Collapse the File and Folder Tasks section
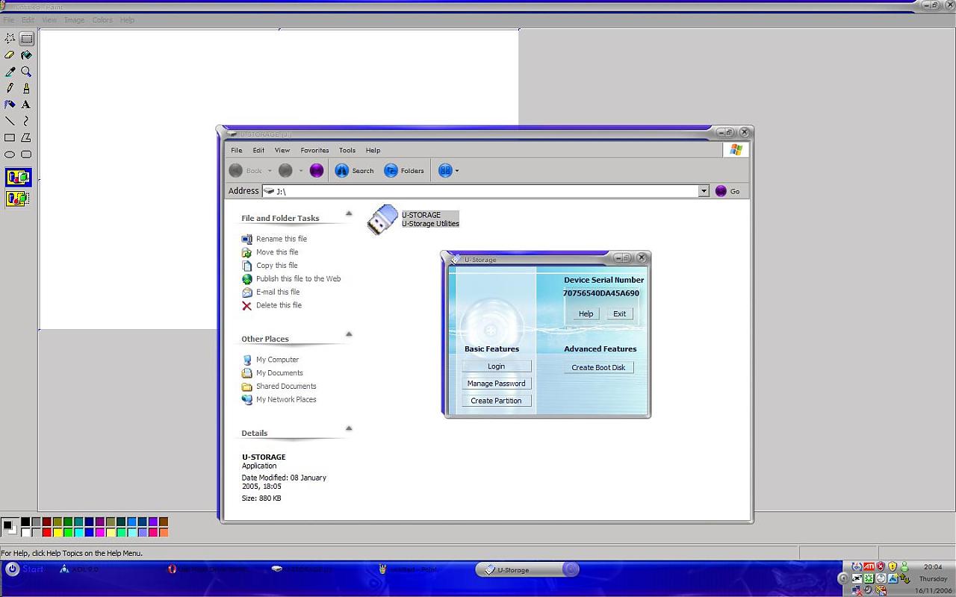 pyautogui.click(x=348, y=214)
